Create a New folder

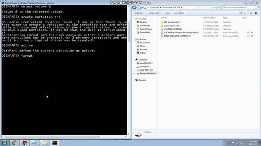click(179, 13)
